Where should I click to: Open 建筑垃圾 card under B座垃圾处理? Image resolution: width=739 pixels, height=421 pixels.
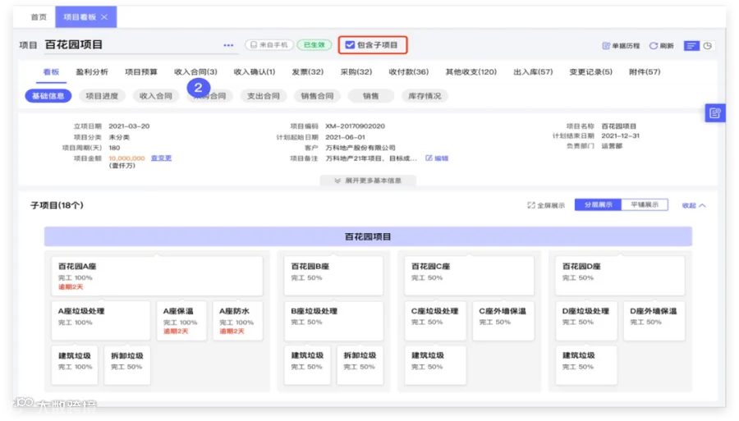pyautogui.click(x=307, y=365)
